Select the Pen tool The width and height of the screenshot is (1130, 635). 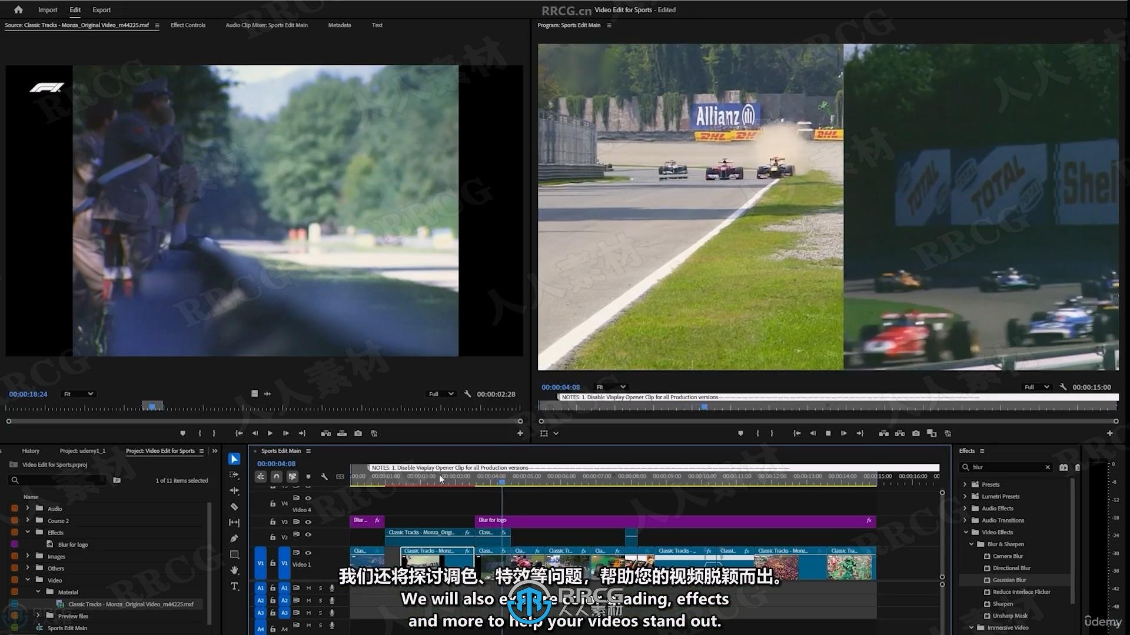[234, 538]
